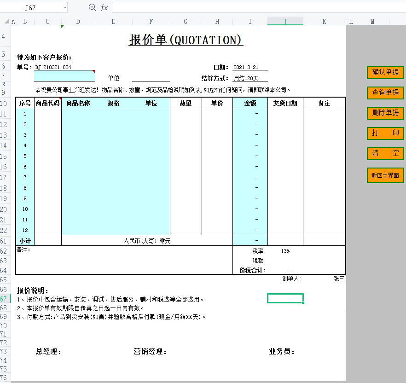Image resolution: width=406 pixels, height=383 pixels.
Task: Click the 清空 button to clear form
Action: 385,154
